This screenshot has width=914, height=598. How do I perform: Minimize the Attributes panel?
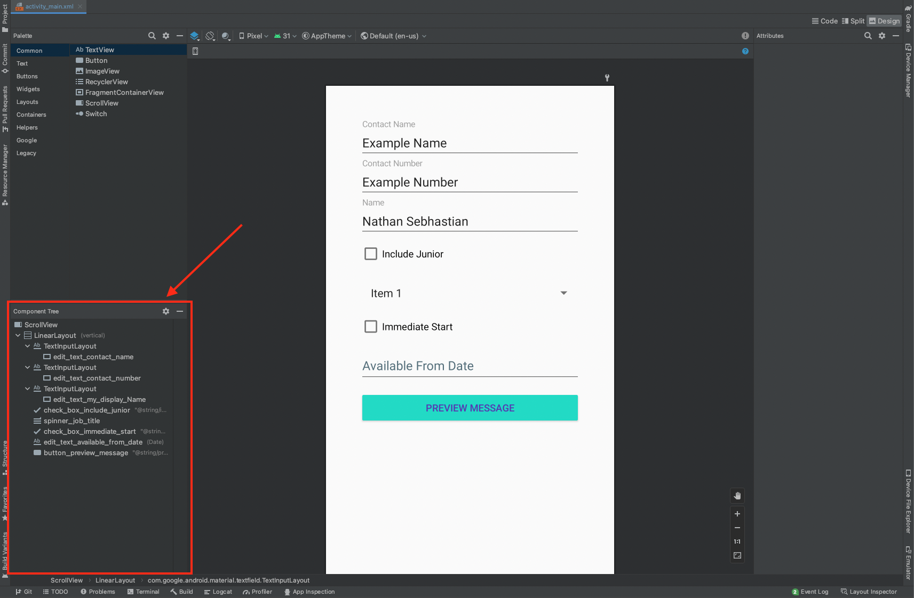896,36
